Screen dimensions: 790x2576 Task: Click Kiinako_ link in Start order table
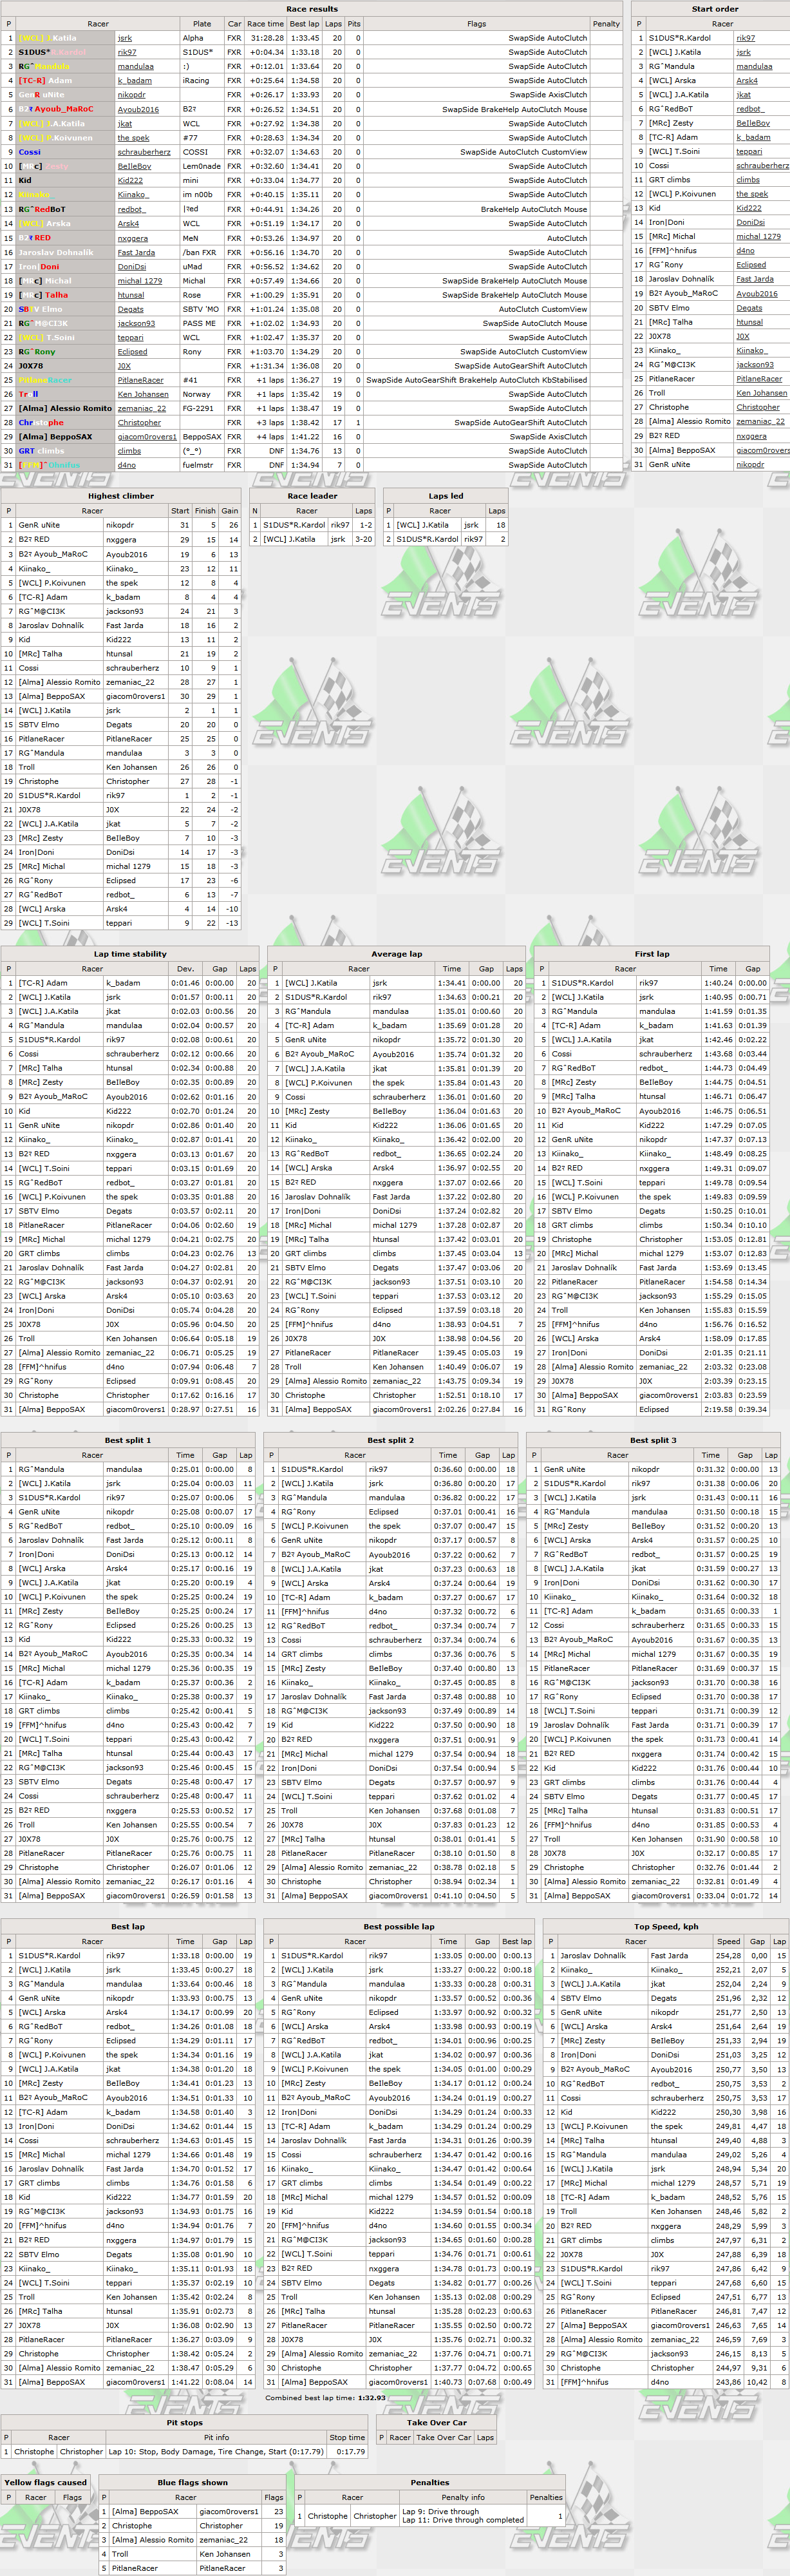[x=751, y=350]
